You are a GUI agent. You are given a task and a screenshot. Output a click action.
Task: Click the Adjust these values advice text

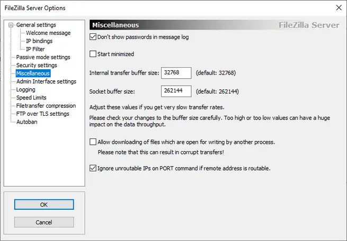[x=157, y=107]
